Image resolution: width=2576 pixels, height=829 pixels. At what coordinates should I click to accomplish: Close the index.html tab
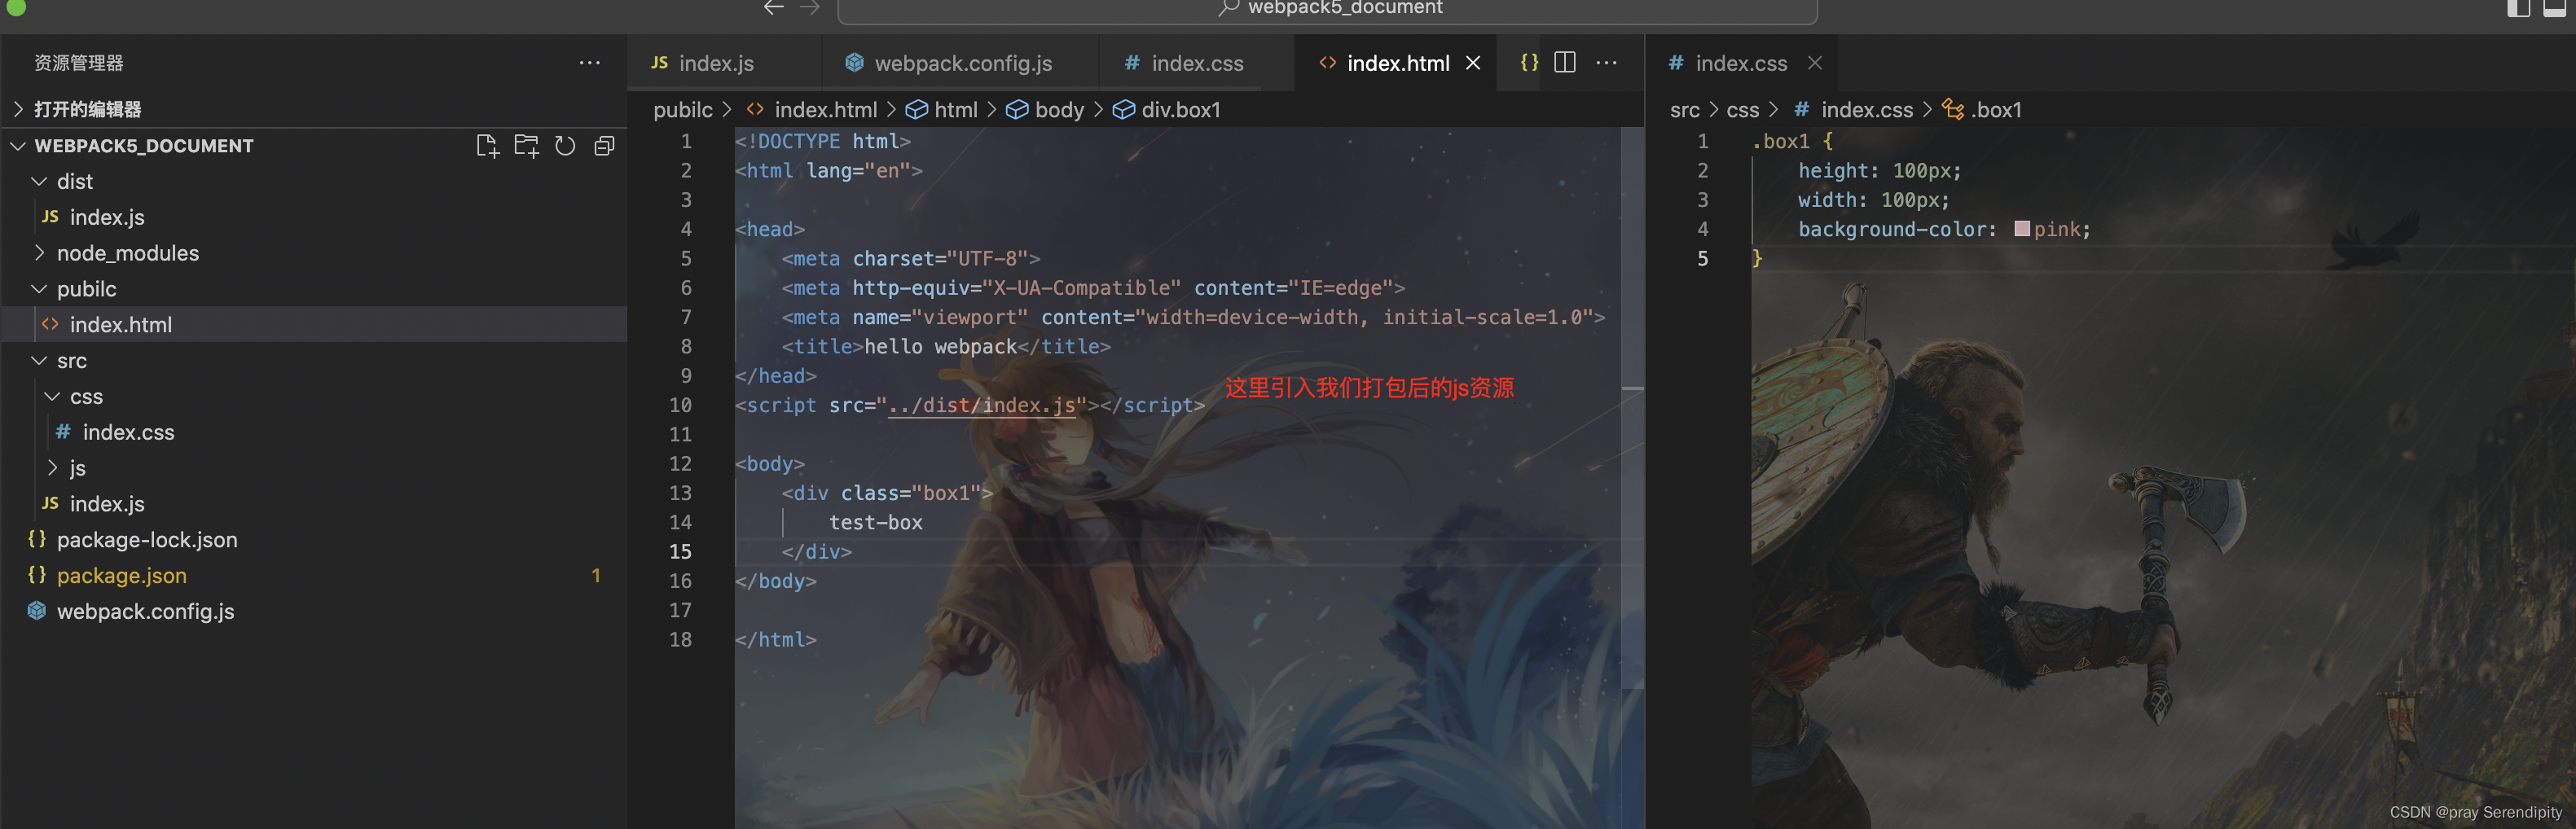point(1473,63)
